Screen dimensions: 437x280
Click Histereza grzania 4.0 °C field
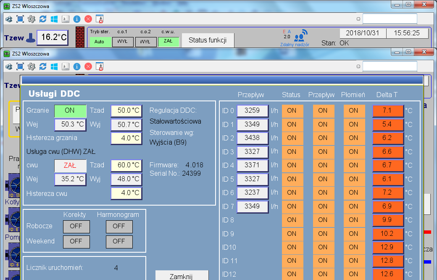coord(126,138)
